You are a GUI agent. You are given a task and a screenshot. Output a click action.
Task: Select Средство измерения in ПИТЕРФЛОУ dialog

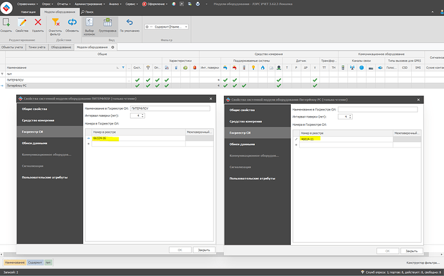click(50, 120)
